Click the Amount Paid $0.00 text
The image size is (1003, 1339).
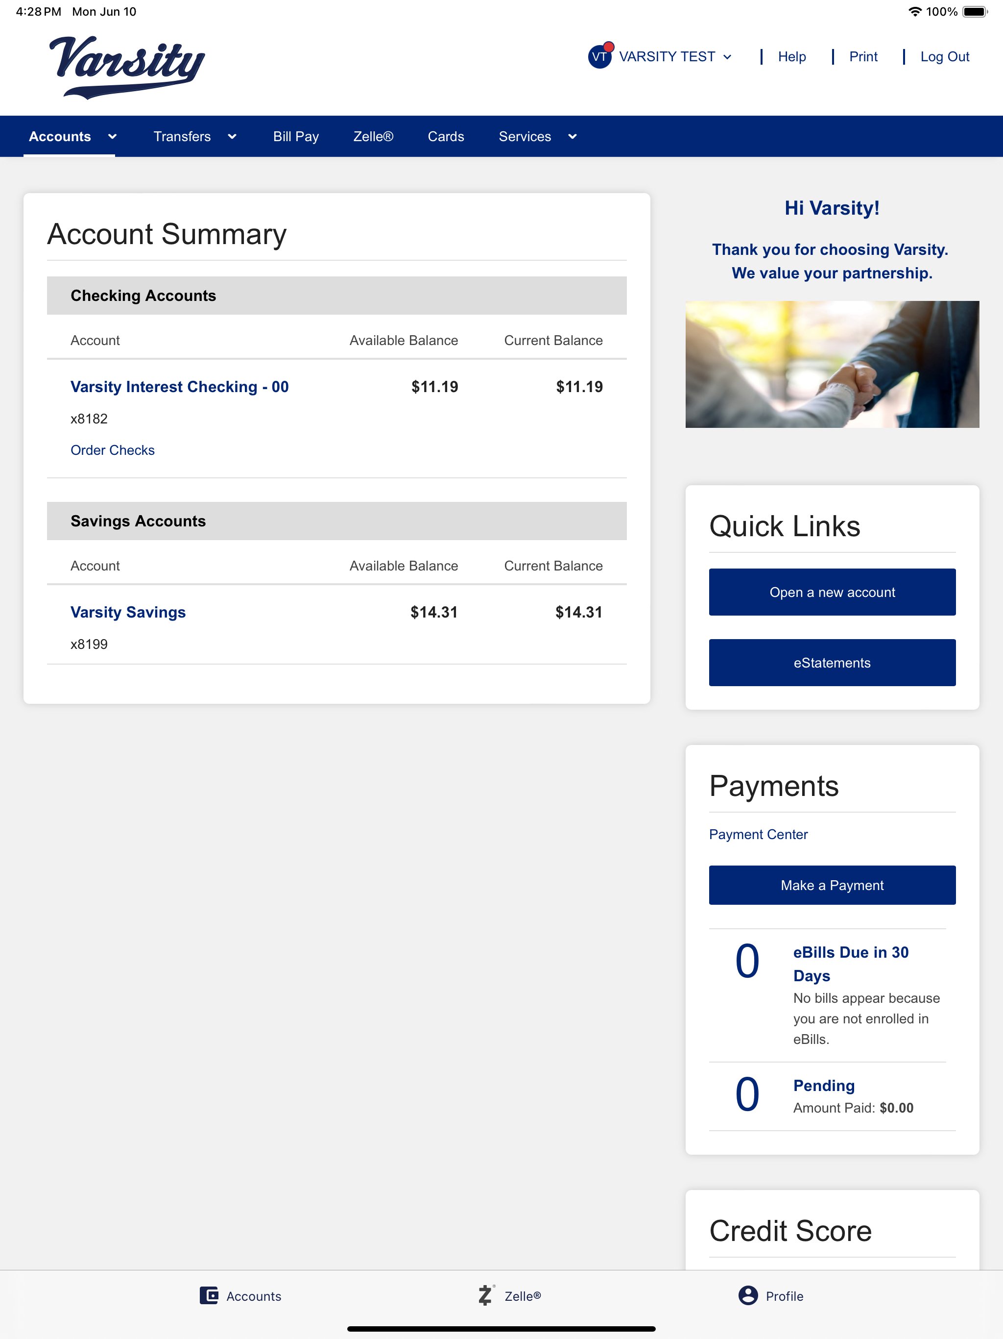[x=853, y=1108]
